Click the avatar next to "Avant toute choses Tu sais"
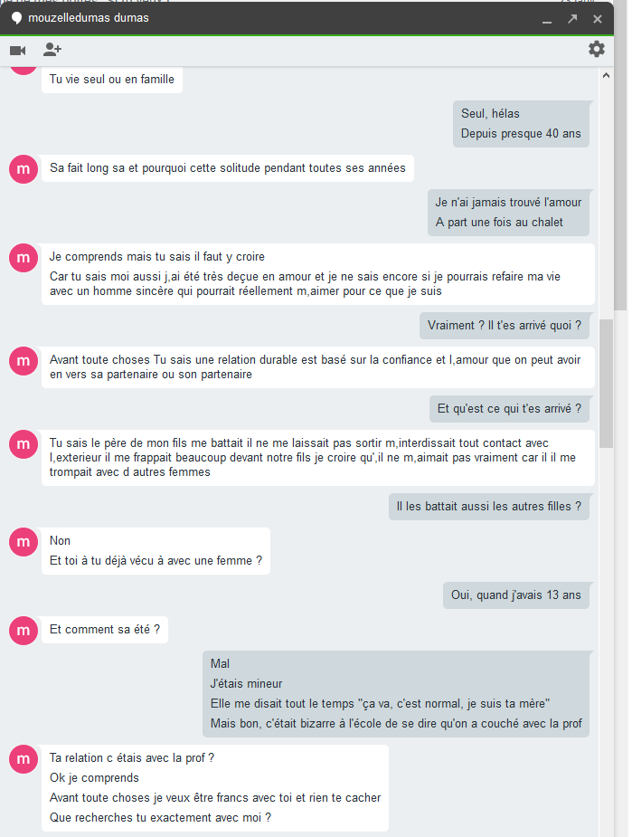This screenshot has width=632, height=837. pos(24,361)
